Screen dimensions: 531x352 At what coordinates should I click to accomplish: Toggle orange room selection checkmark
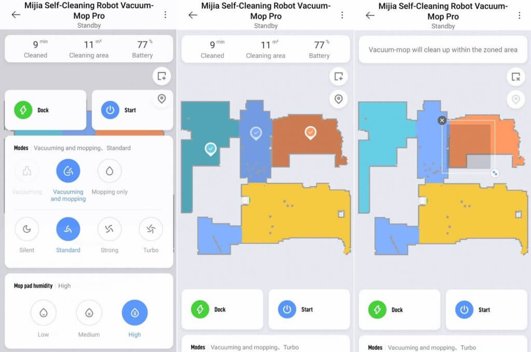(x=311, y=133)
